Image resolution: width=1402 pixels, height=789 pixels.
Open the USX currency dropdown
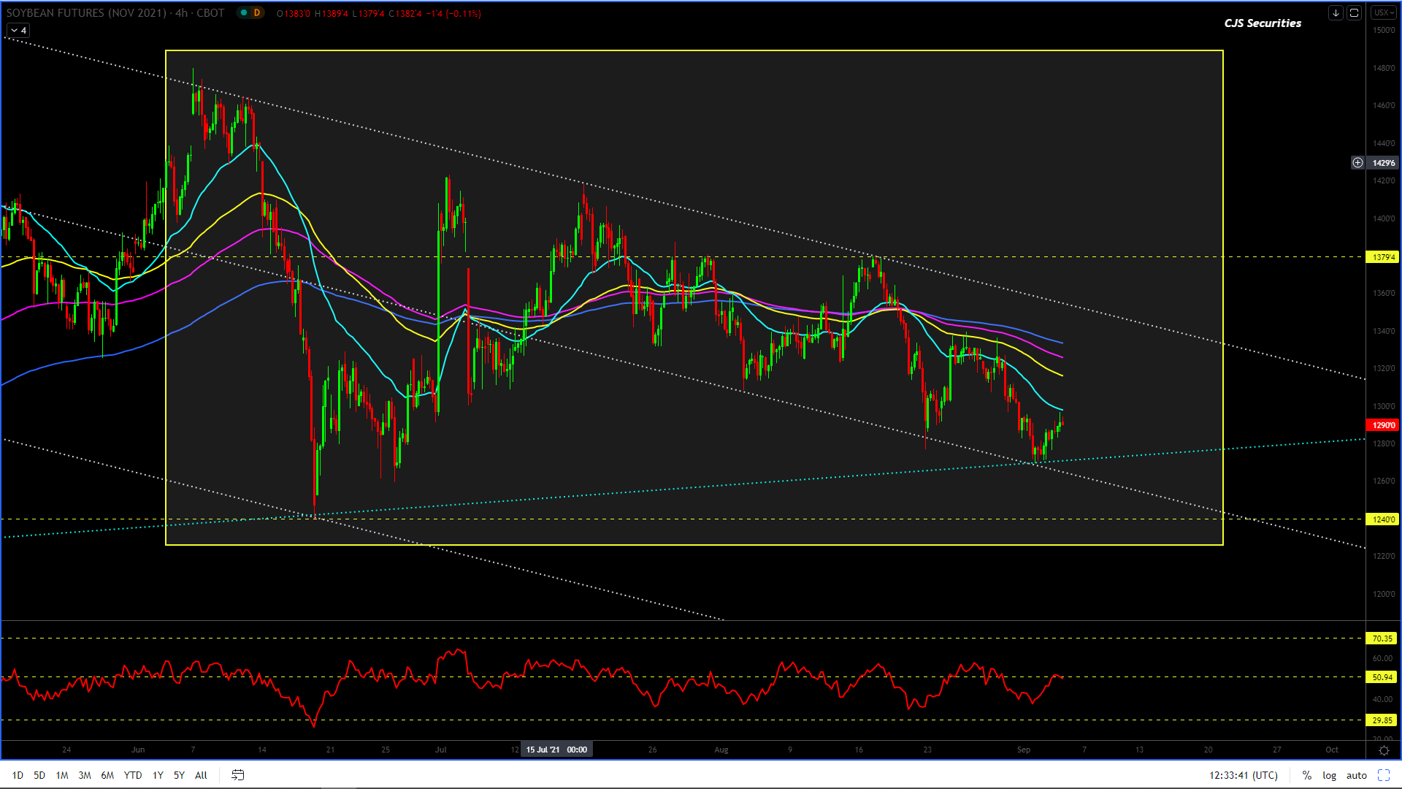[1383, 12]
